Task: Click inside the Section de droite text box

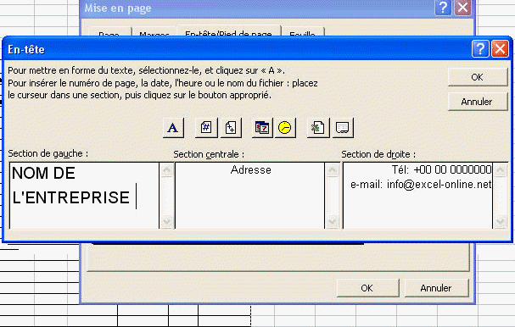Action: click(x=417, y=196)
